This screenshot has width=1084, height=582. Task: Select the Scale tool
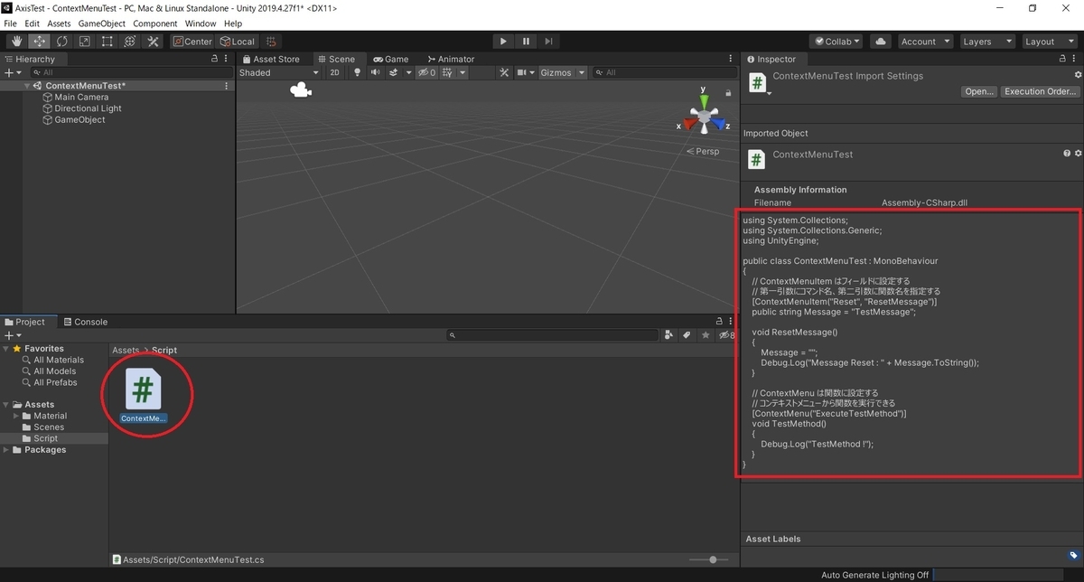click(x=84, y=41)
